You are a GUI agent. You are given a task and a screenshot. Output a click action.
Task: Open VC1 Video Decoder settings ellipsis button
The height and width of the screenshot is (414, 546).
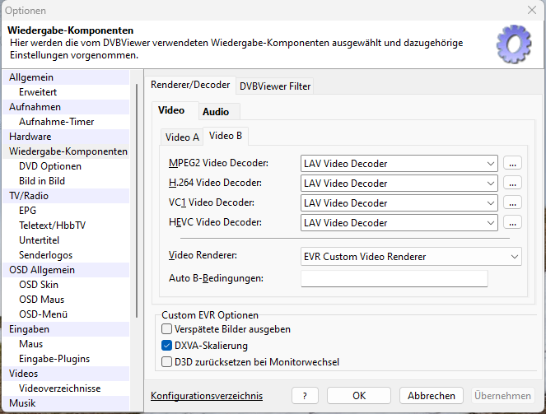[x=513, y=203]
